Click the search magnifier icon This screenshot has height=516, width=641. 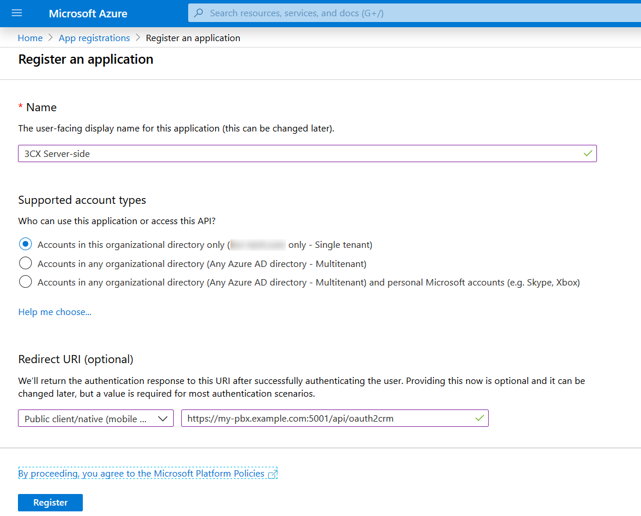(x=199, y=13)
